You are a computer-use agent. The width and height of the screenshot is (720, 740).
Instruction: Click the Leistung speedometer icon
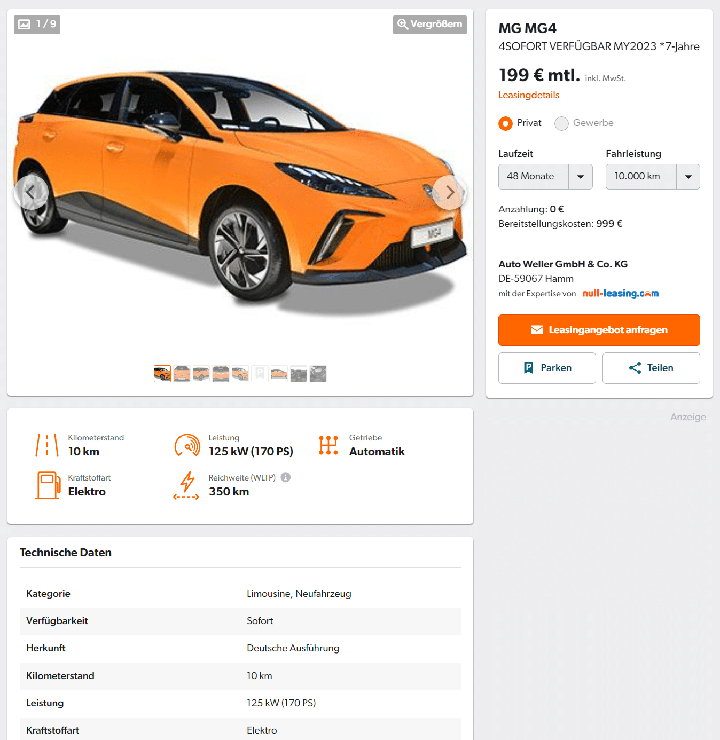[187, 445]
